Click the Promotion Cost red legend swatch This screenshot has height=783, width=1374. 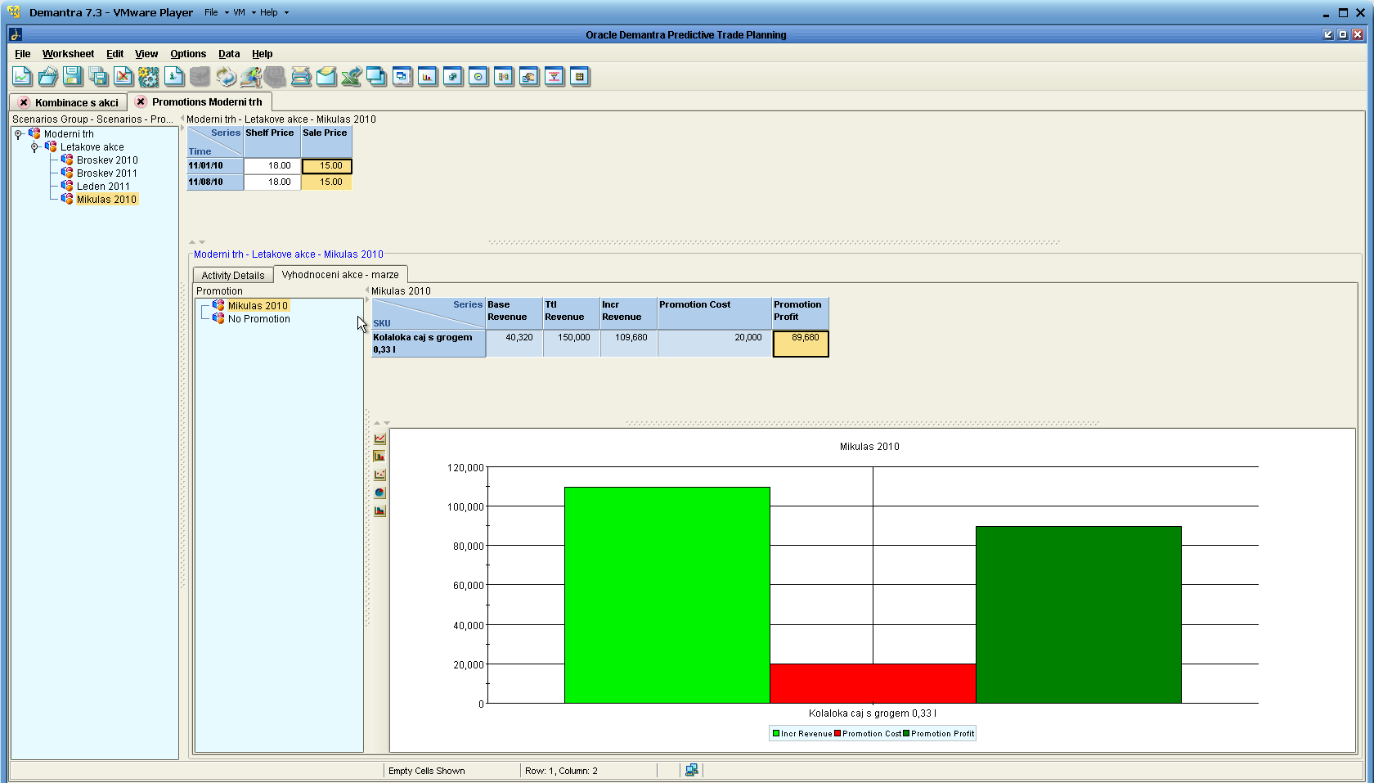coord(837,734)
